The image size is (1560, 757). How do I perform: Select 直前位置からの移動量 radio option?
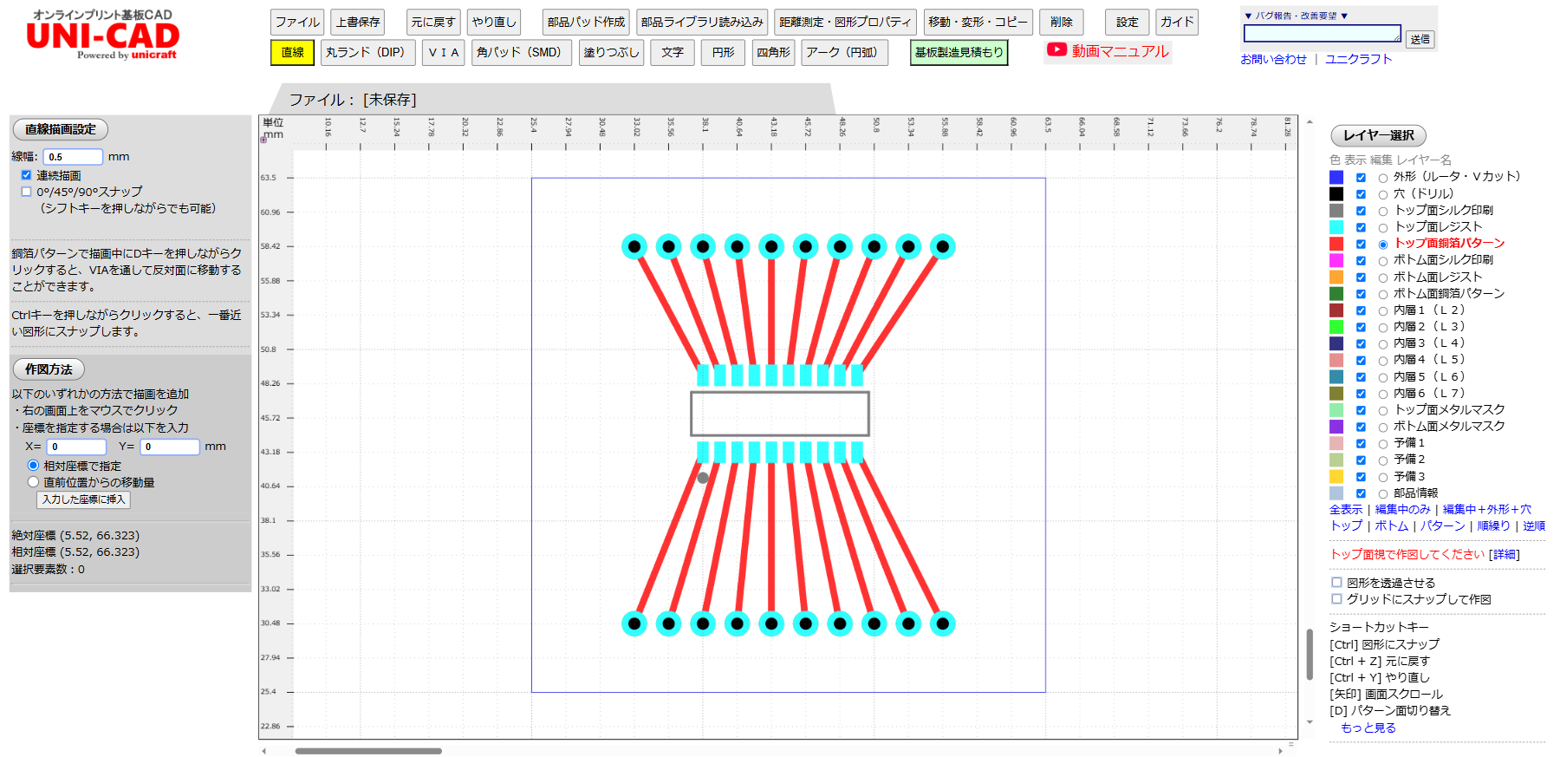34,482
